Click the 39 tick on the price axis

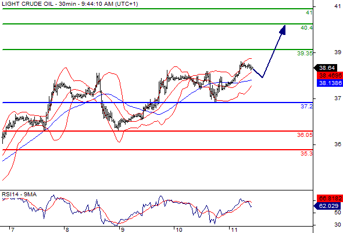tap(338, 52)
